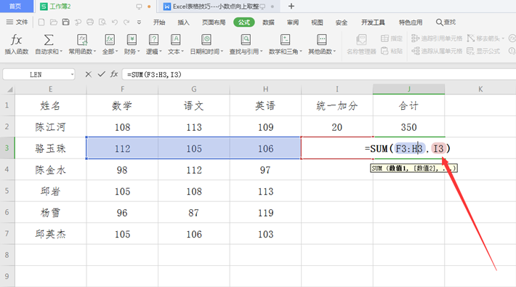Expand the Name Box dropdown showing LEN
Image resolution: width=516 pixels, height=287 pixels.
click(72, 74)
